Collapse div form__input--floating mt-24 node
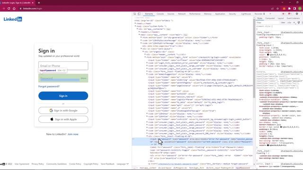The width and height of the screenshot is (303, 170). point(147,136)
